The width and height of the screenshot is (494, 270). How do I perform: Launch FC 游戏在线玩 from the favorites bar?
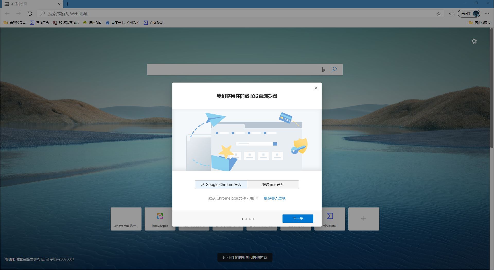[66, 23]
